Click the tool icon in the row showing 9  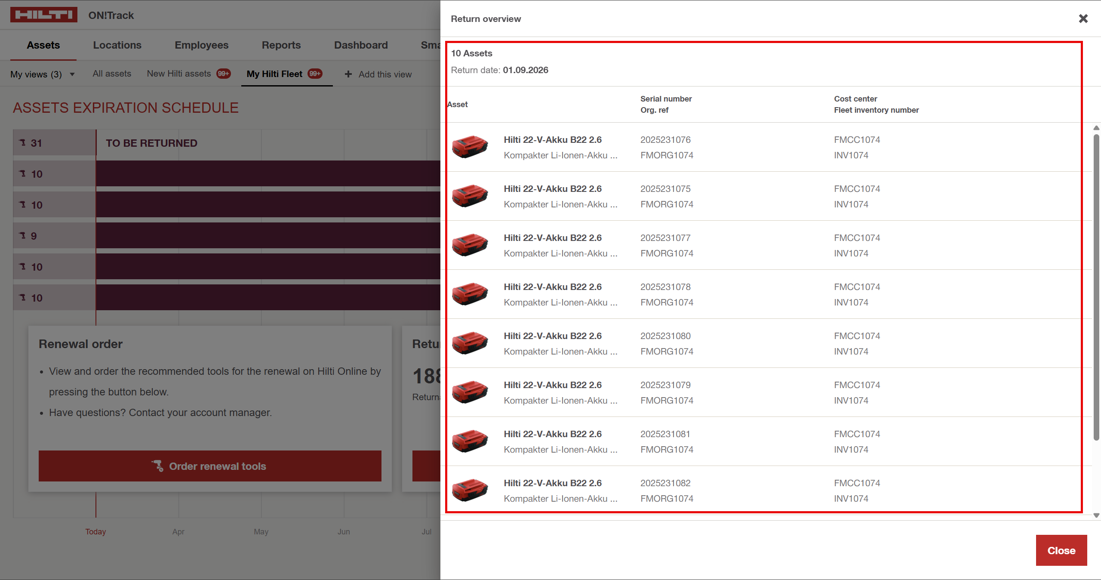[x=23, y=235]
